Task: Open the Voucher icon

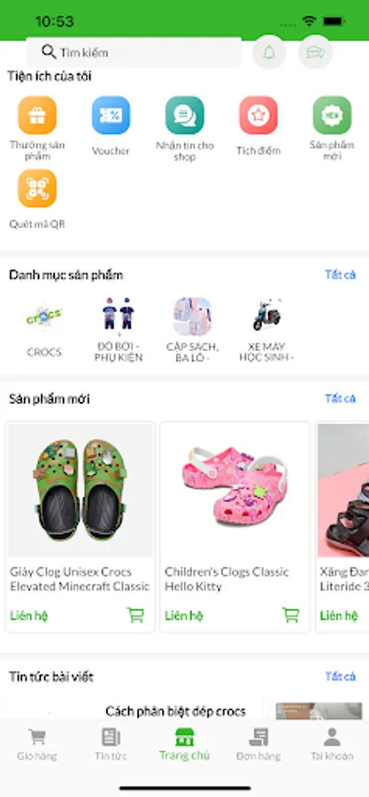Action: (x=111, y=115)
